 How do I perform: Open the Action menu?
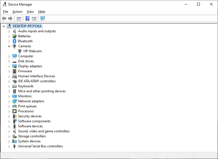(17, 12)
